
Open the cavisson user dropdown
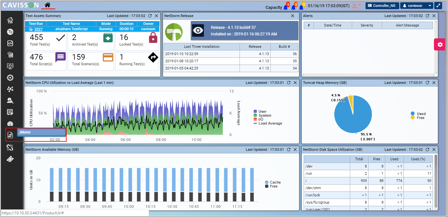coord(417,6)
